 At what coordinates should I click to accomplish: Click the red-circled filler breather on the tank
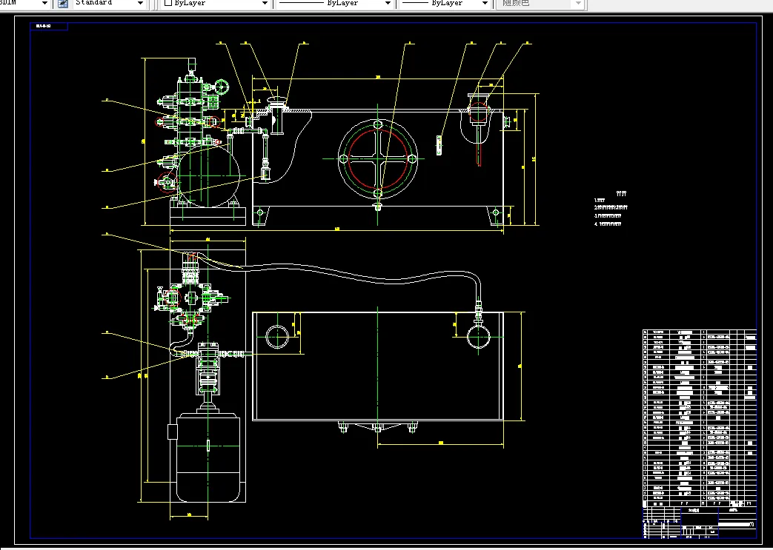coord(478,113)
